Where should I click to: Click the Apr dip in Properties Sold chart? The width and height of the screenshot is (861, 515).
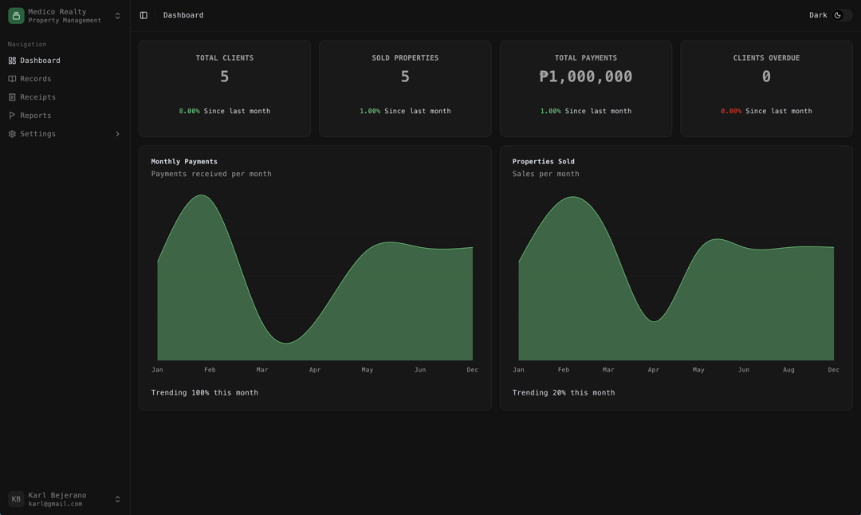tap(654, 321)
